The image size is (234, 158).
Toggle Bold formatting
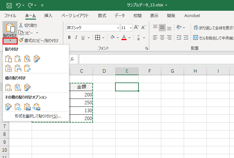pos(69,38)
